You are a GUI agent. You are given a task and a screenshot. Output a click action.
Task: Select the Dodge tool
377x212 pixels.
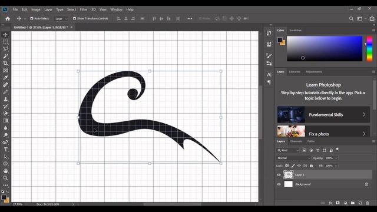(5, 135)
